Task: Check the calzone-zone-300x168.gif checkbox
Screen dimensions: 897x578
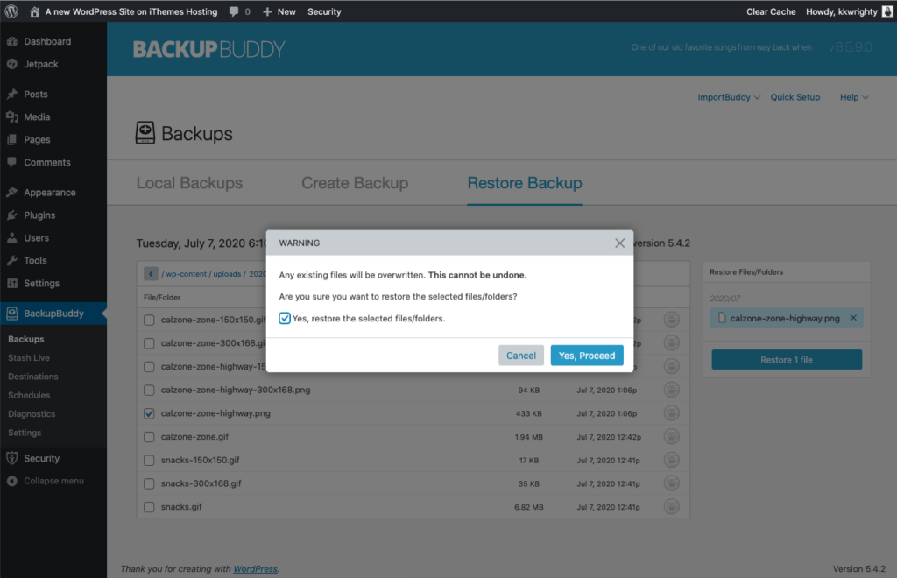Action: pos(149,343)
